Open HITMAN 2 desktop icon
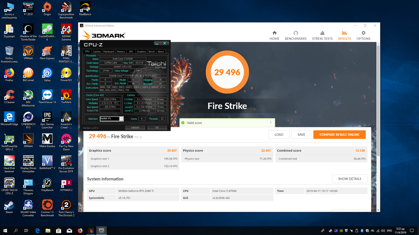Viewport: 419px width, 235px height. click(x=66, y=184)
